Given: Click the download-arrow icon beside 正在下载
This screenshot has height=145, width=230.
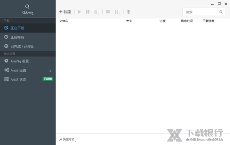Looking at the screenshot, I should [6, 28].
